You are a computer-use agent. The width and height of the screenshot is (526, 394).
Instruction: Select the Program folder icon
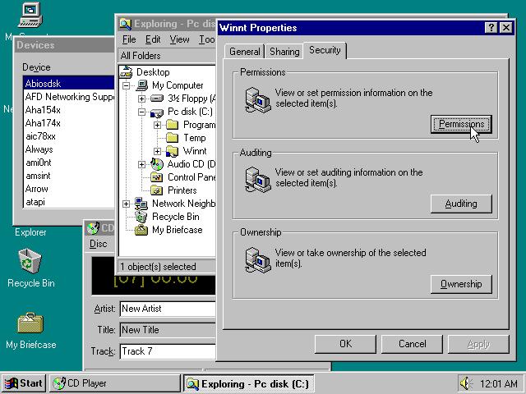pos(173,125)
